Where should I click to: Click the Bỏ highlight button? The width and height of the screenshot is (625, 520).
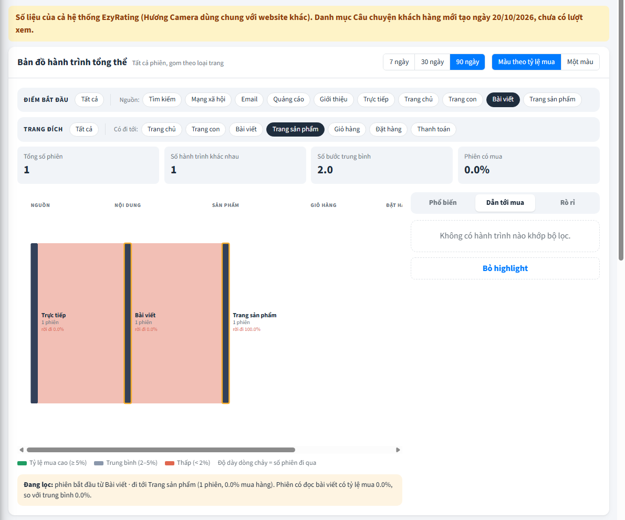(505, 268)
